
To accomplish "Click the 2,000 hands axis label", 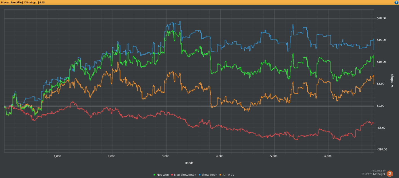I will click(112, 156).
